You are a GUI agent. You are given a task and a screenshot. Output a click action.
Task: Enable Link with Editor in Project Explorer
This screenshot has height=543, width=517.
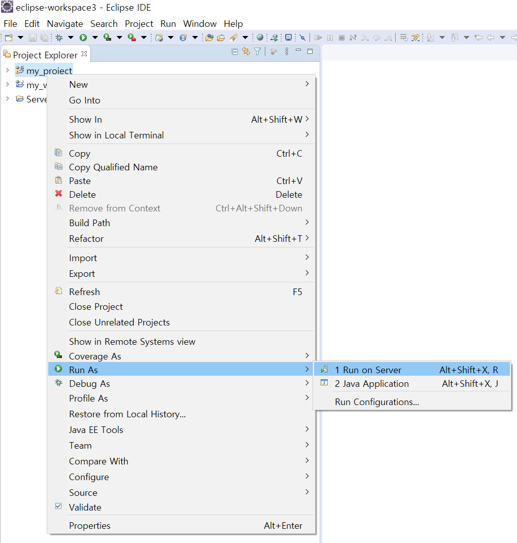pyautogui.click(x=246, y=51)
